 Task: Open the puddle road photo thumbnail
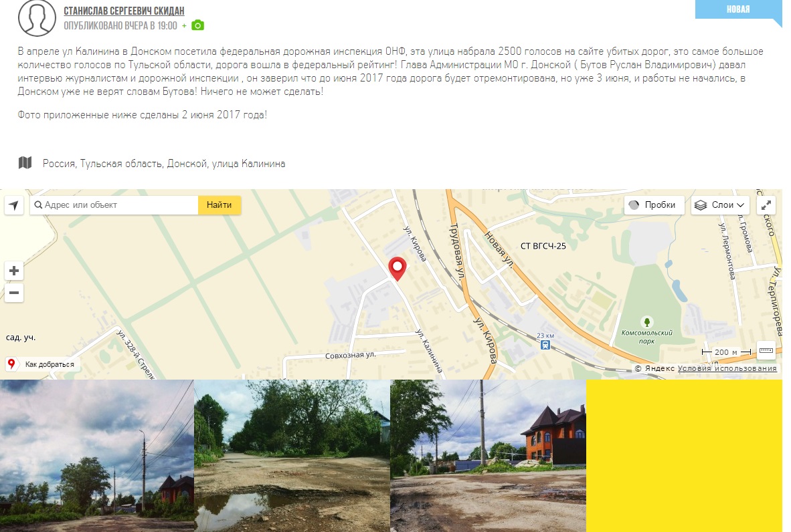point(292,455)
